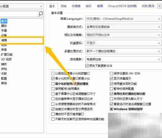Image resolution: width=162 pixels, height=138 pixels.
Task: Select 播放 in the settings tree
Action: [4, 26]
